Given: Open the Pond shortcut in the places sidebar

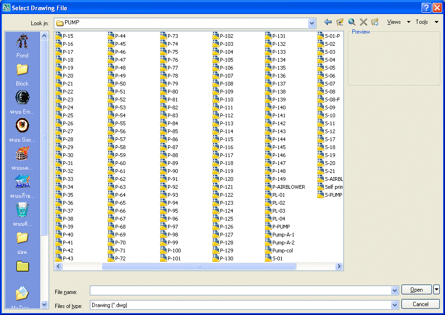Looking at the screenshot, I should coord(22,44).
